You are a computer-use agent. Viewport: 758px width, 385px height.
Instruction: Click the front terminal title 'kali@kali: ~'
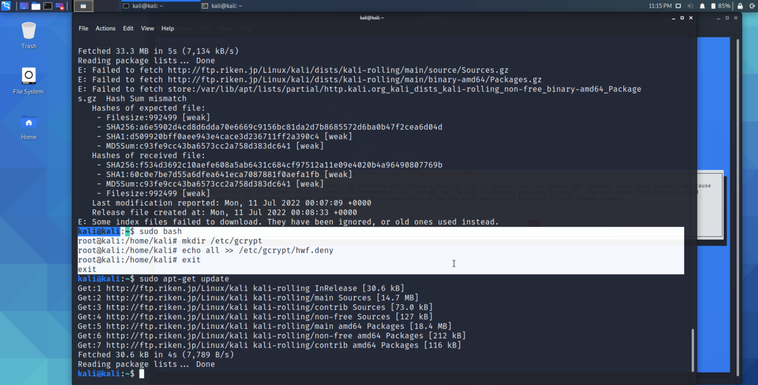pyautogui.click(x=373, y=18)
